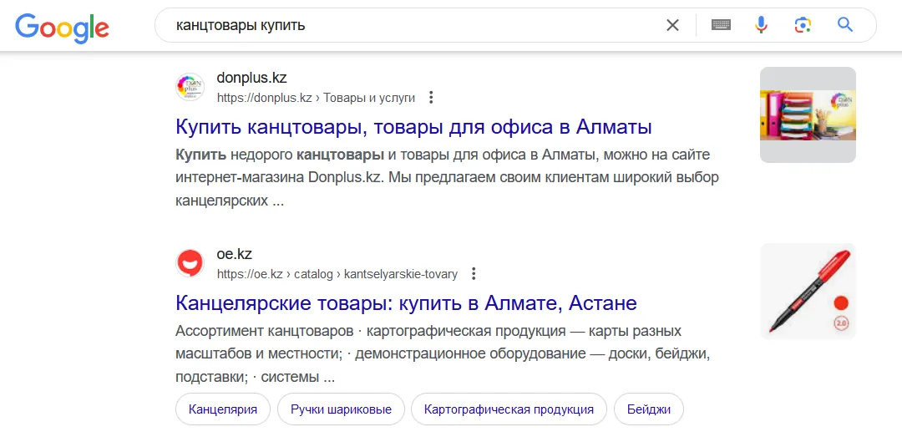Open "Купить канцтовары, товары для офиса в Алматы" link

tap(413, 127)
